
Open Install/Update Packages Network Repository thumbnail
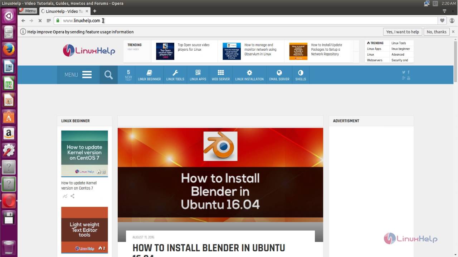[x=298, y=51]
